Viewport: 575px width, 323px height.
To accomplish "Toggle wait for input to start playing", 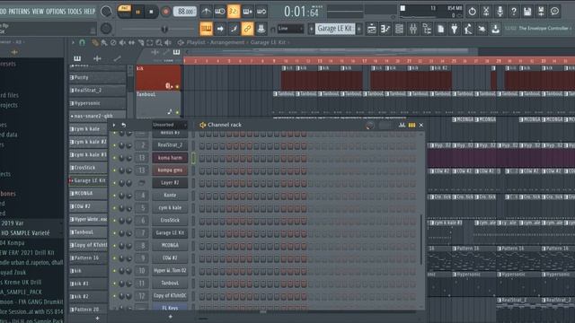I will (219, 12).
